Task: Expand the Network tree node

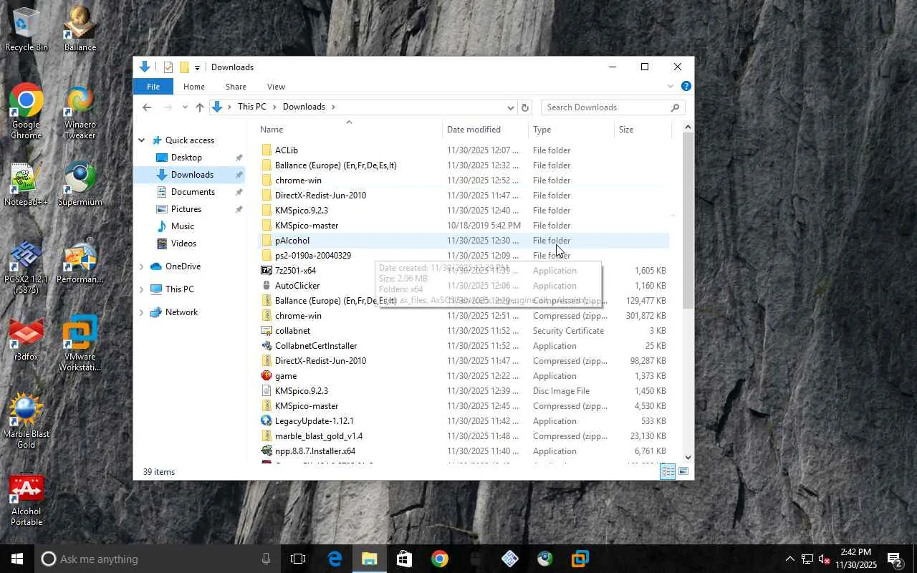Action: (141, 312)
